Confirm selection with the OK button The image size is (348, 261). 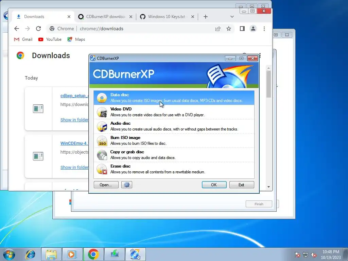(214, 185)
